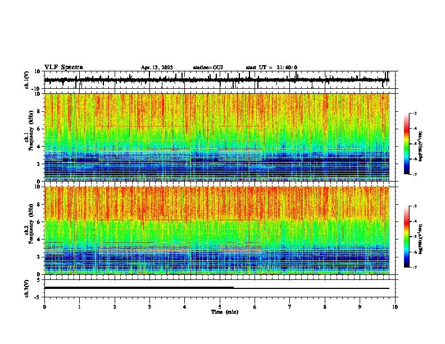Click the ch.2 frequency spectrogram panel
The height and width of the screenshot is (344, 445).
(217, 230)
